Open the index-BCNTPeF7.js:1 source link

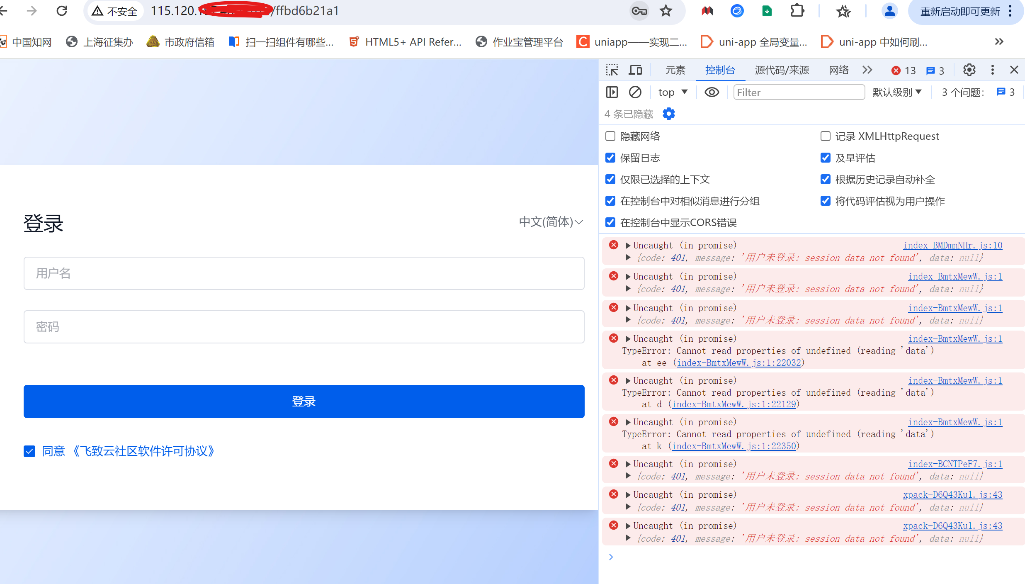(x=955, y=464)
